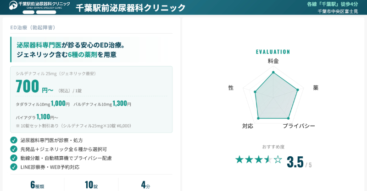Click the 対応 label on radar chart
367x191 pixels.
248,126
